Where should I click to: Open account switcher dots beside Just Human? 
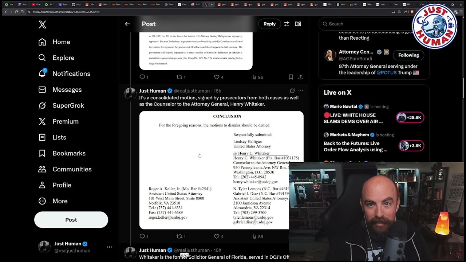pyautogui.click(x=109, y=247)
